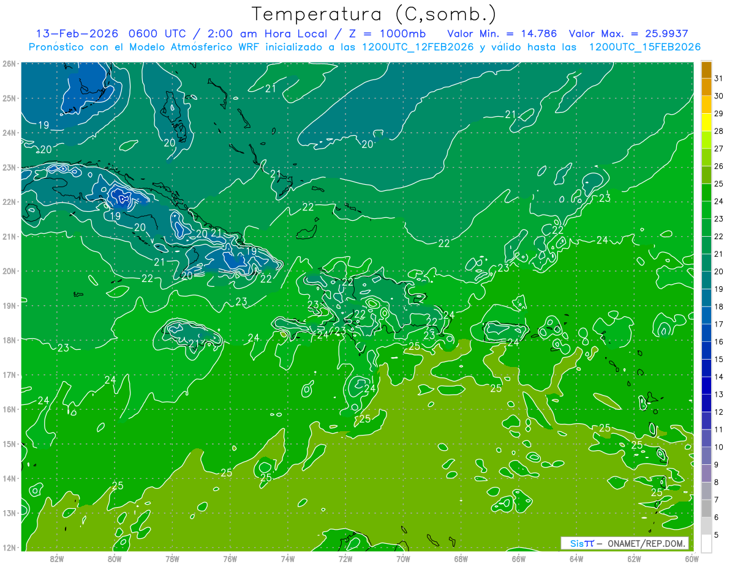This screenshot has width=735, height=567.
Task: Click the 9 label on the color scale
Action: point(716,465)
